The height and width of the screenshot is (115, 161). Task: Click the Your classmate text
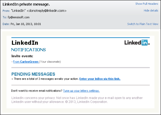[50, 62]
